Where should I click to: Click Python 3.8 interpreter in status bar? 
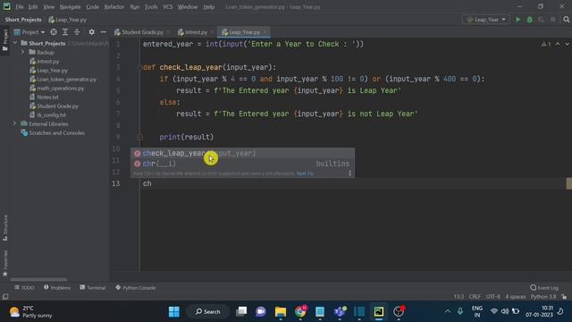point(543,296)
